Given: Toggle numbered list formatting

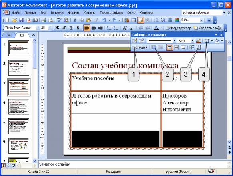Looking at the screenshot, I should click(109, 28).
